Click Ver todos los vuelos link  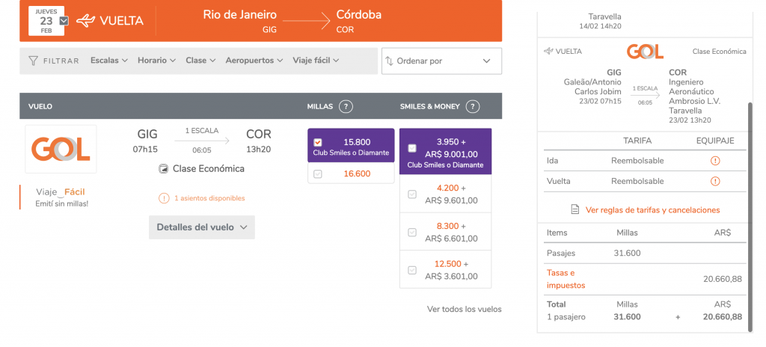[464, 309]
